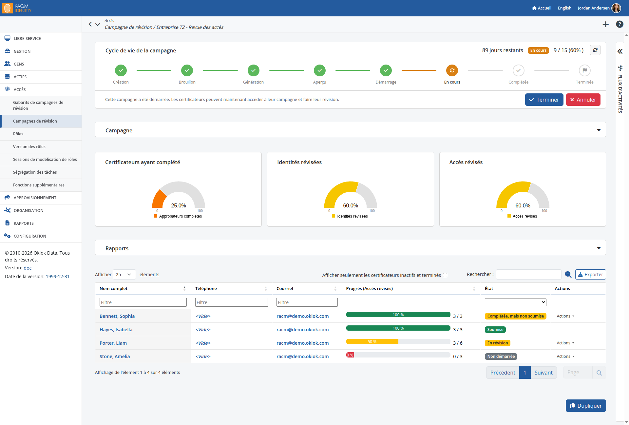Viewport: 629px width, 425px height.
Task: Click the search magnifier icon beside Rechercher
Action: click(568, 275)
